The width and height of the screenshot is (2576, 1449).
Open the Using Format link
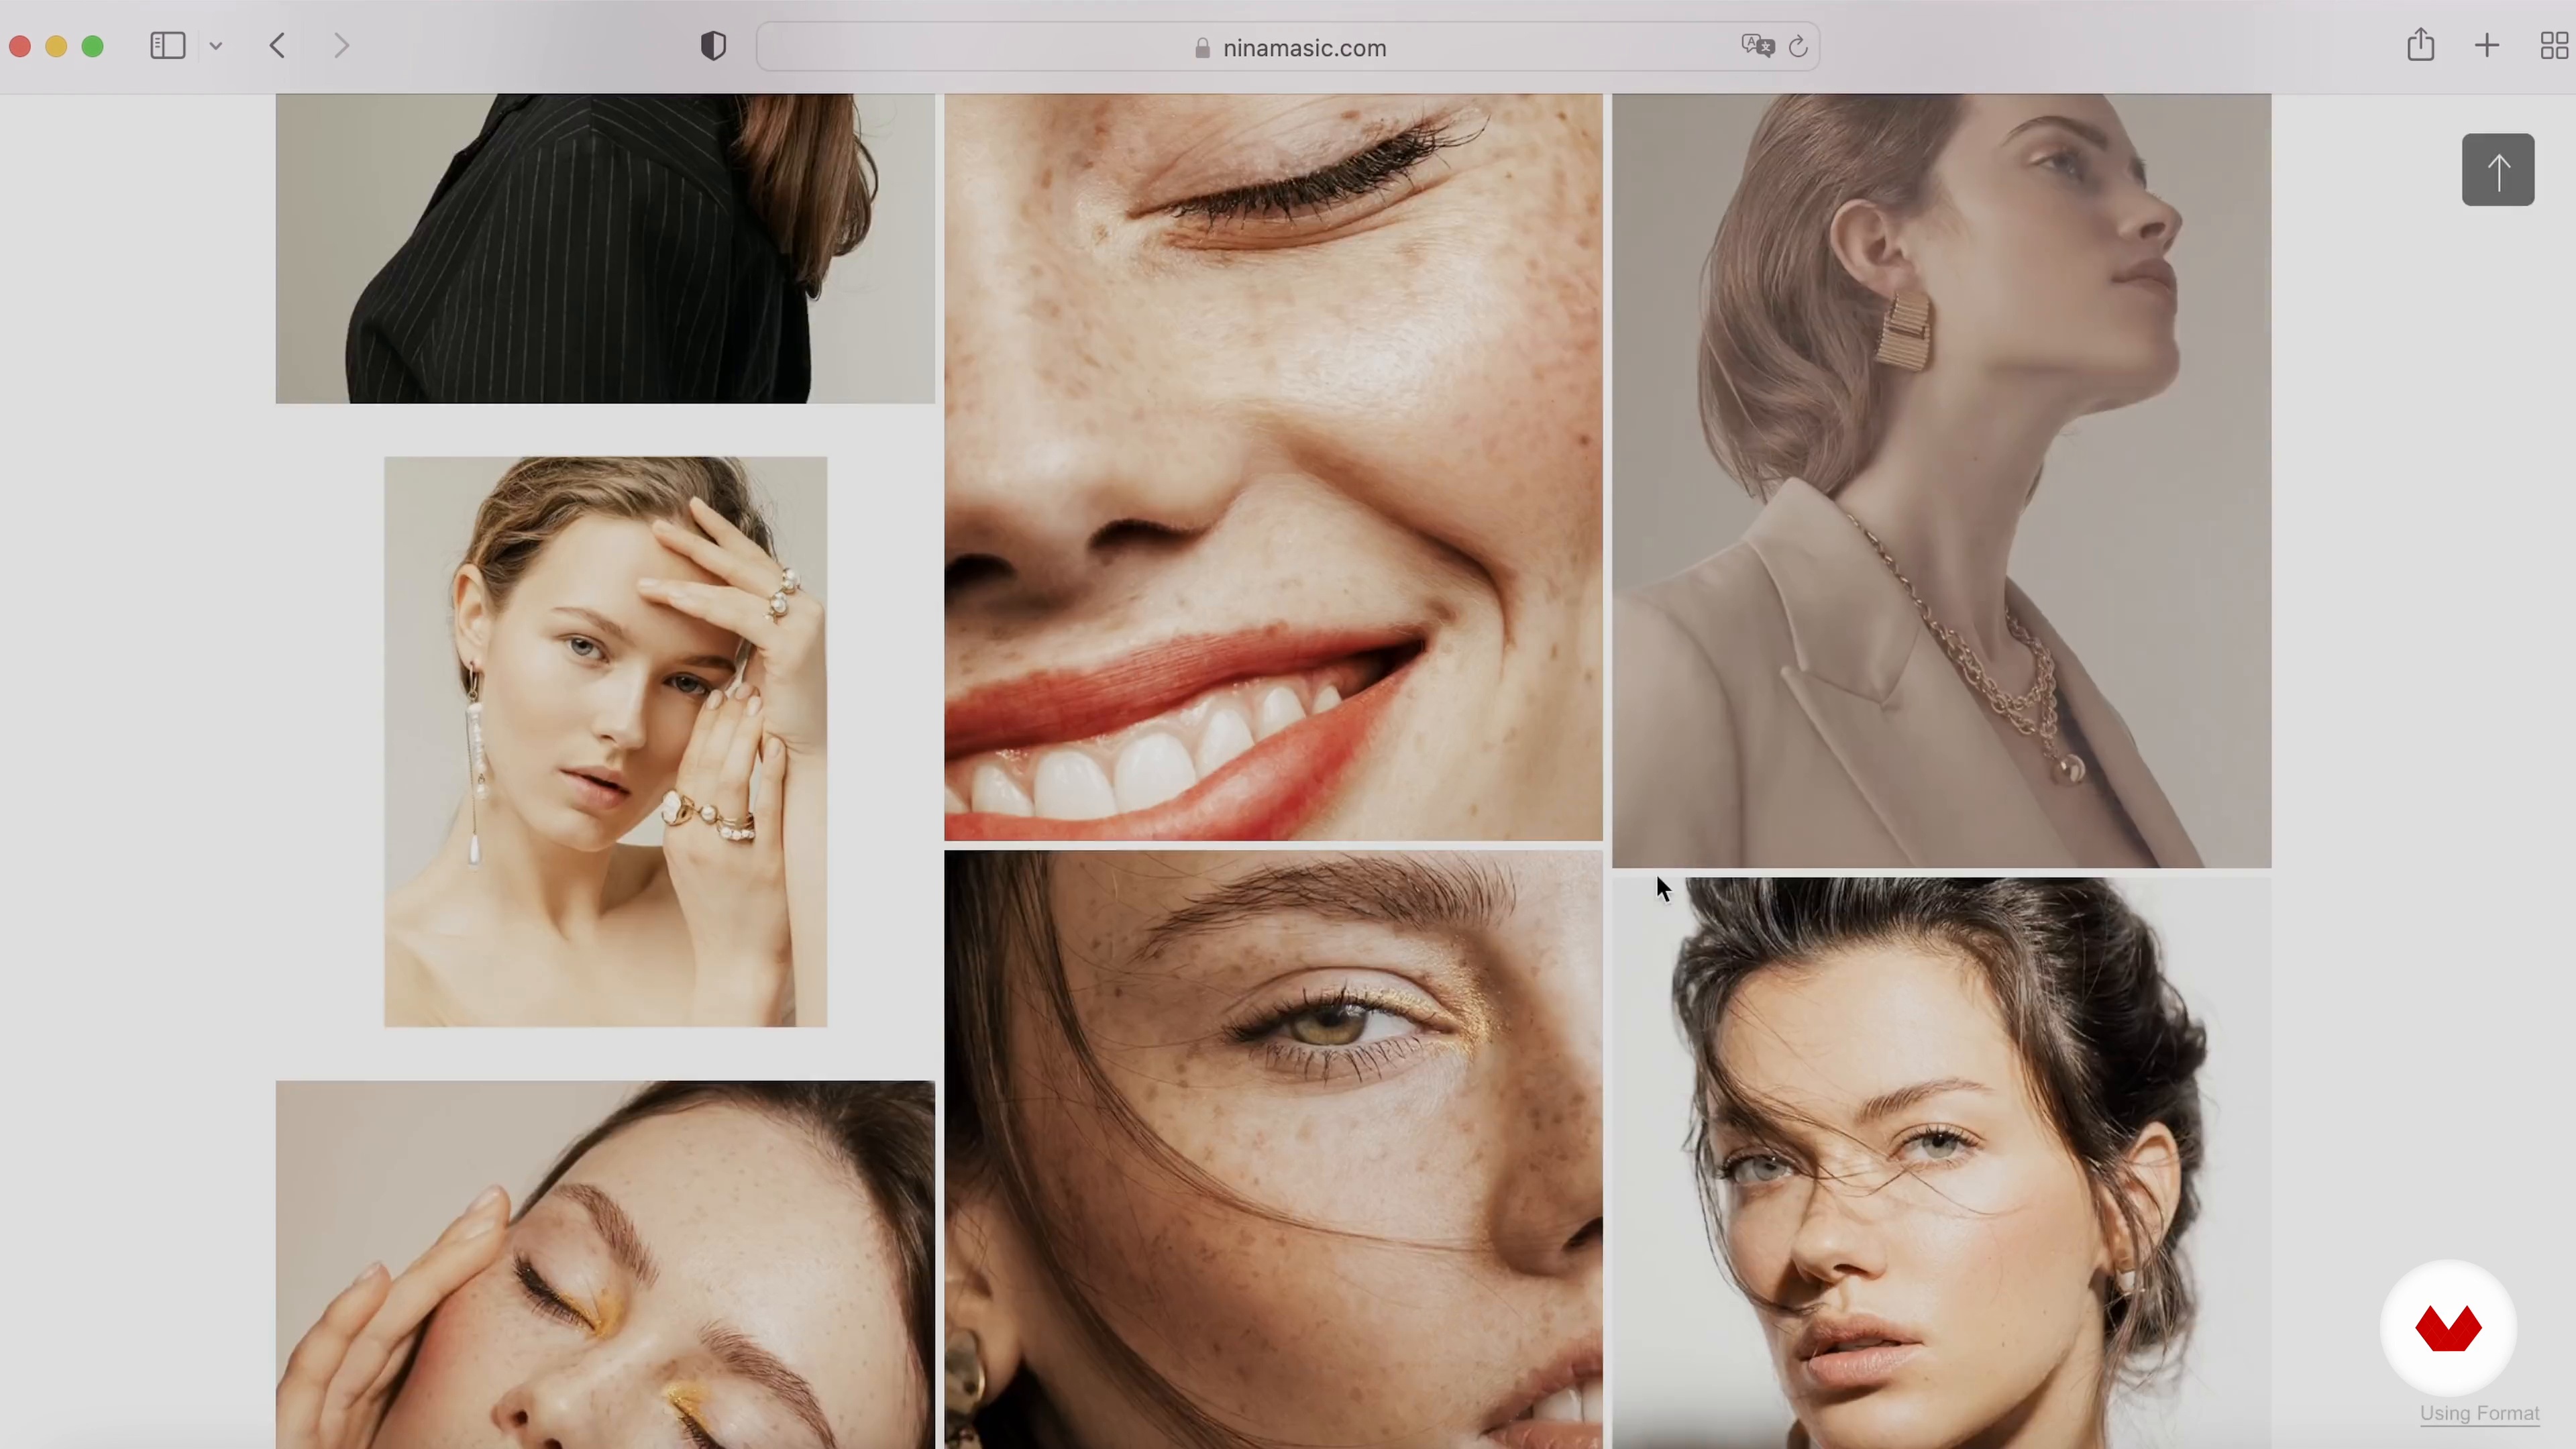click(x=2479, y=1413)
